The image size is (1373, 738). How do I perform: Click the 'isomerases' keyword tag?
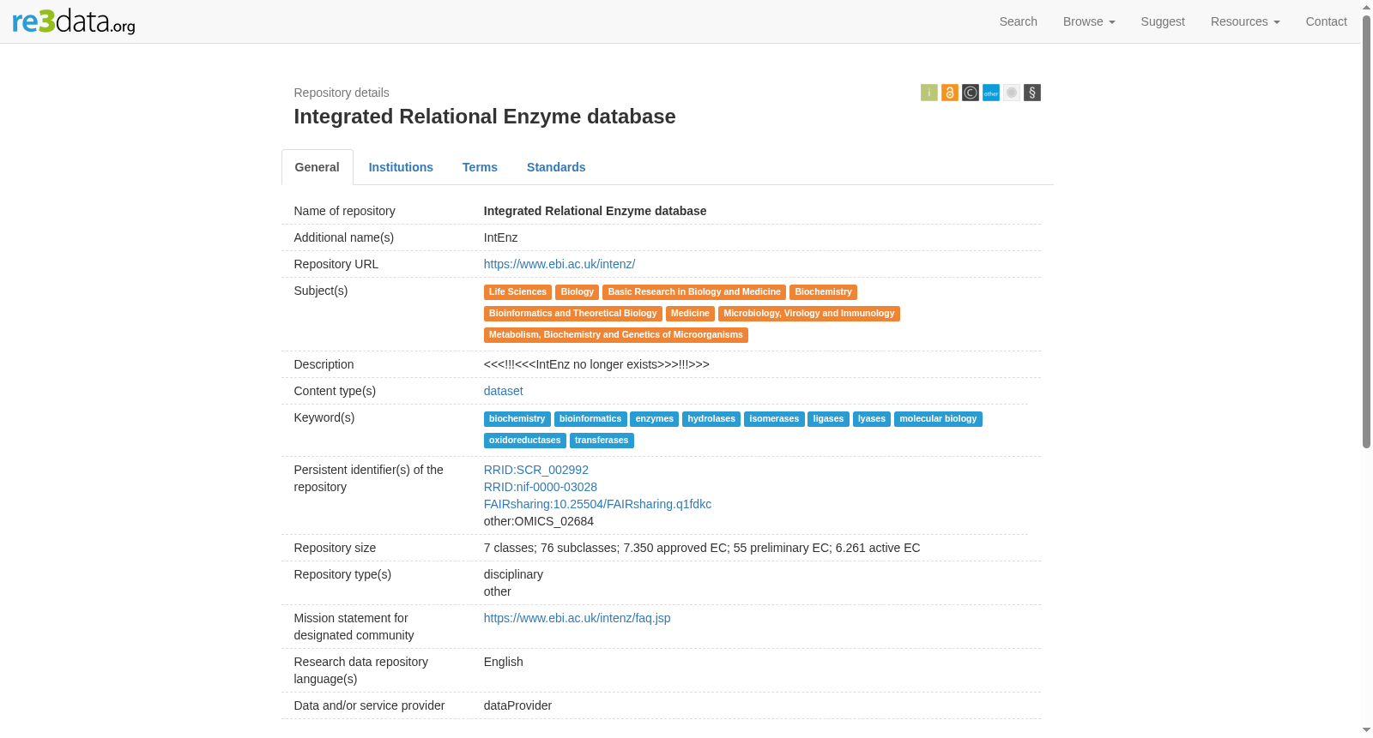coord(774,419)
